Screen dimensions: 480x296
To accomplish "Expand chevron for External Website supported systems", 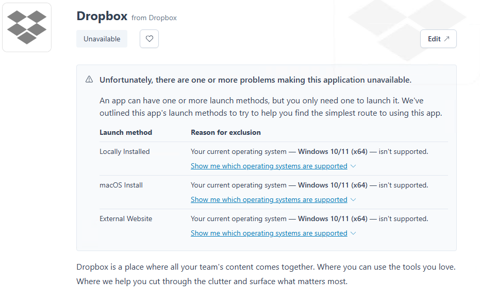I will click(x=353, y=233).
